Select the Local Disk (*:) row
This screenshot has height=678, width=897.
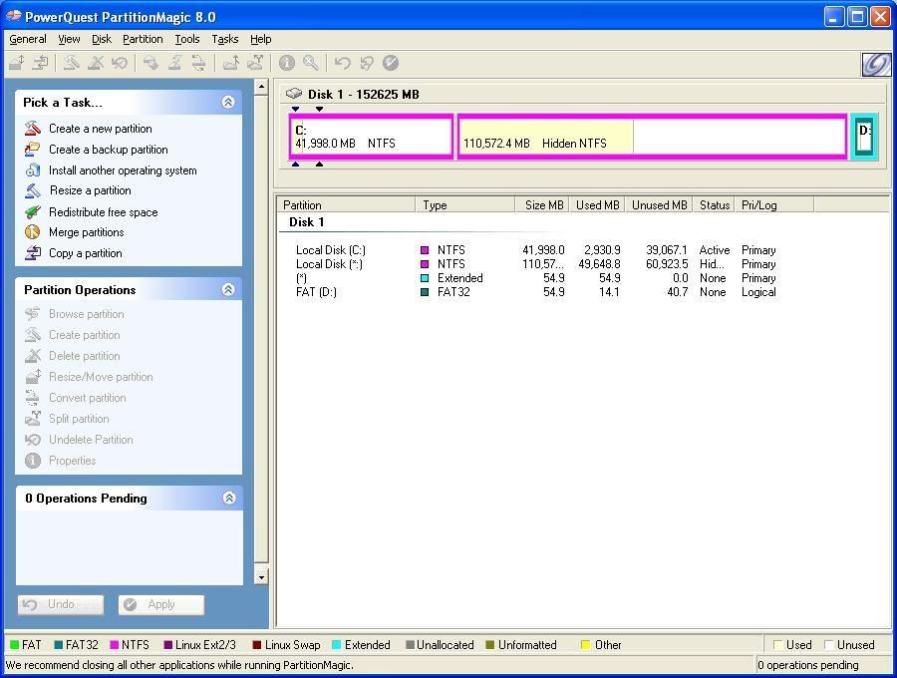[535, 264]
